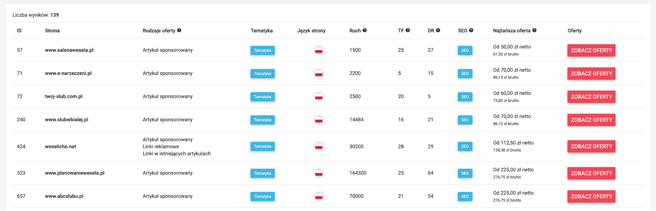The image size is (656, 211).
Task: Click price Od 50,00 zł netto
Action: tap(512, 47)
